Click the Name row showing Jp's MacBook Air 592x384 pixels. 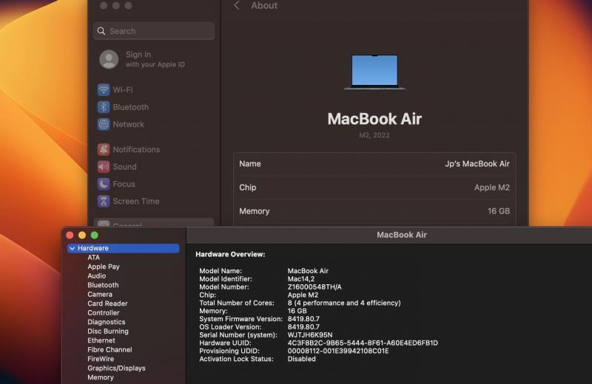click(374, 164)
